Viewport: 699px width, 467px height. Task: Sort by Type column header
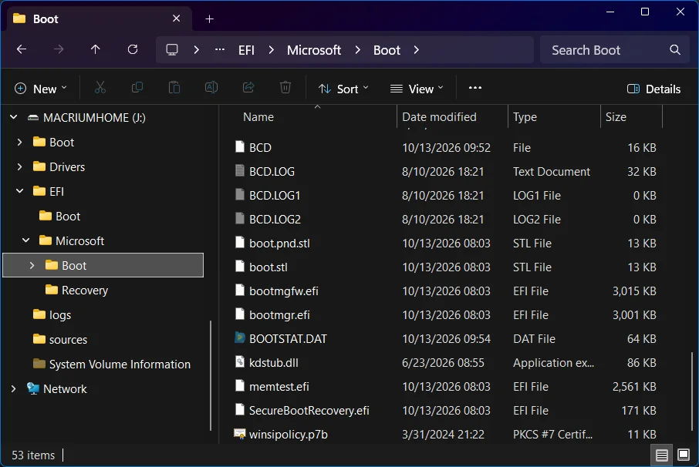point(554,116)
